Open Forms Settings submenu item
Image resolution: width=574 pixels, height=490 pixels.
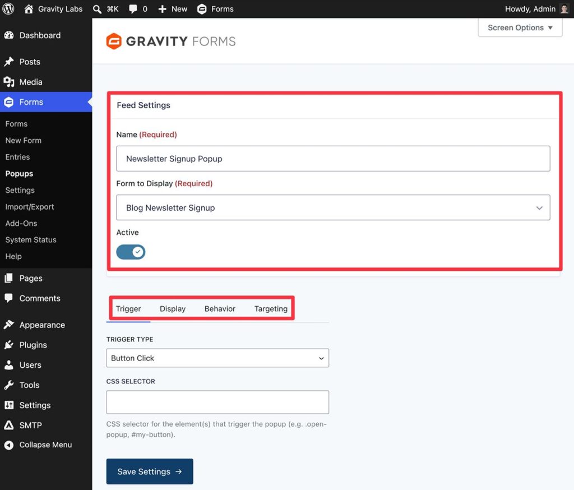(20, 190)
